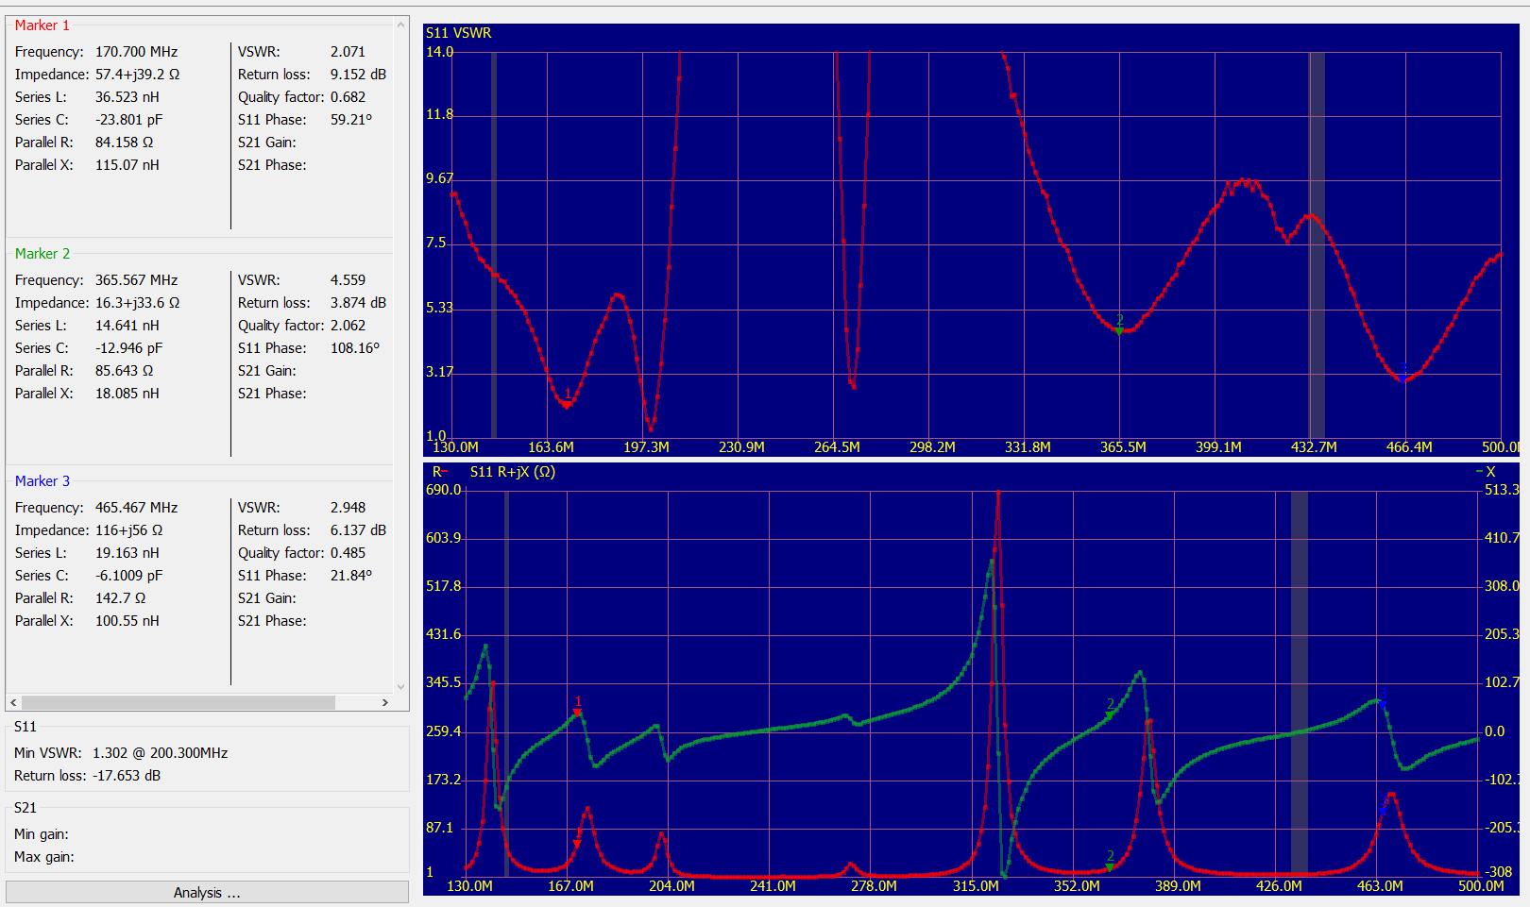This screenshot has height=907, width=1530.
Task: Click the S11 return loss value -17.653 dB
Action: (127, 776)
